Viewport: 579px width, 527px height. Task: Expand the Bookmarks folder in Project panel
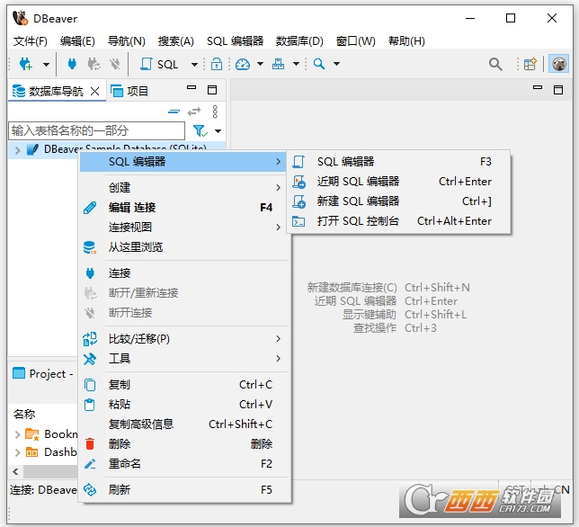click(17, 434)
